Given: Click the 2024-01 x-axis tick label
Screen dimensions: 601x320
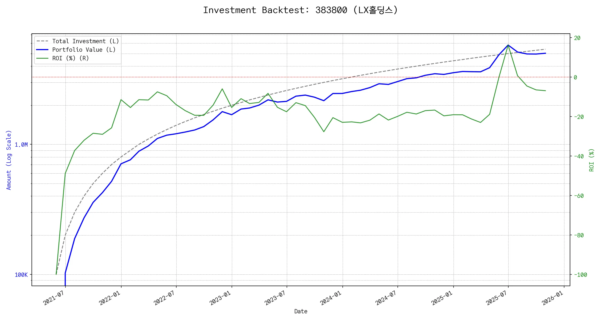Looking at the screenshot, I should [x=331, y=298].
